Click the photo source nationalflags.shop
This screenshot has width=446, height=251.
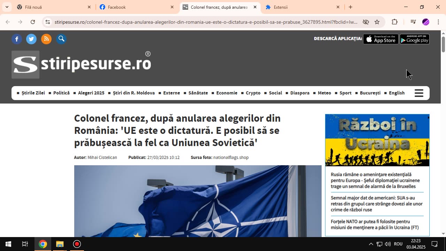[231, 158]
